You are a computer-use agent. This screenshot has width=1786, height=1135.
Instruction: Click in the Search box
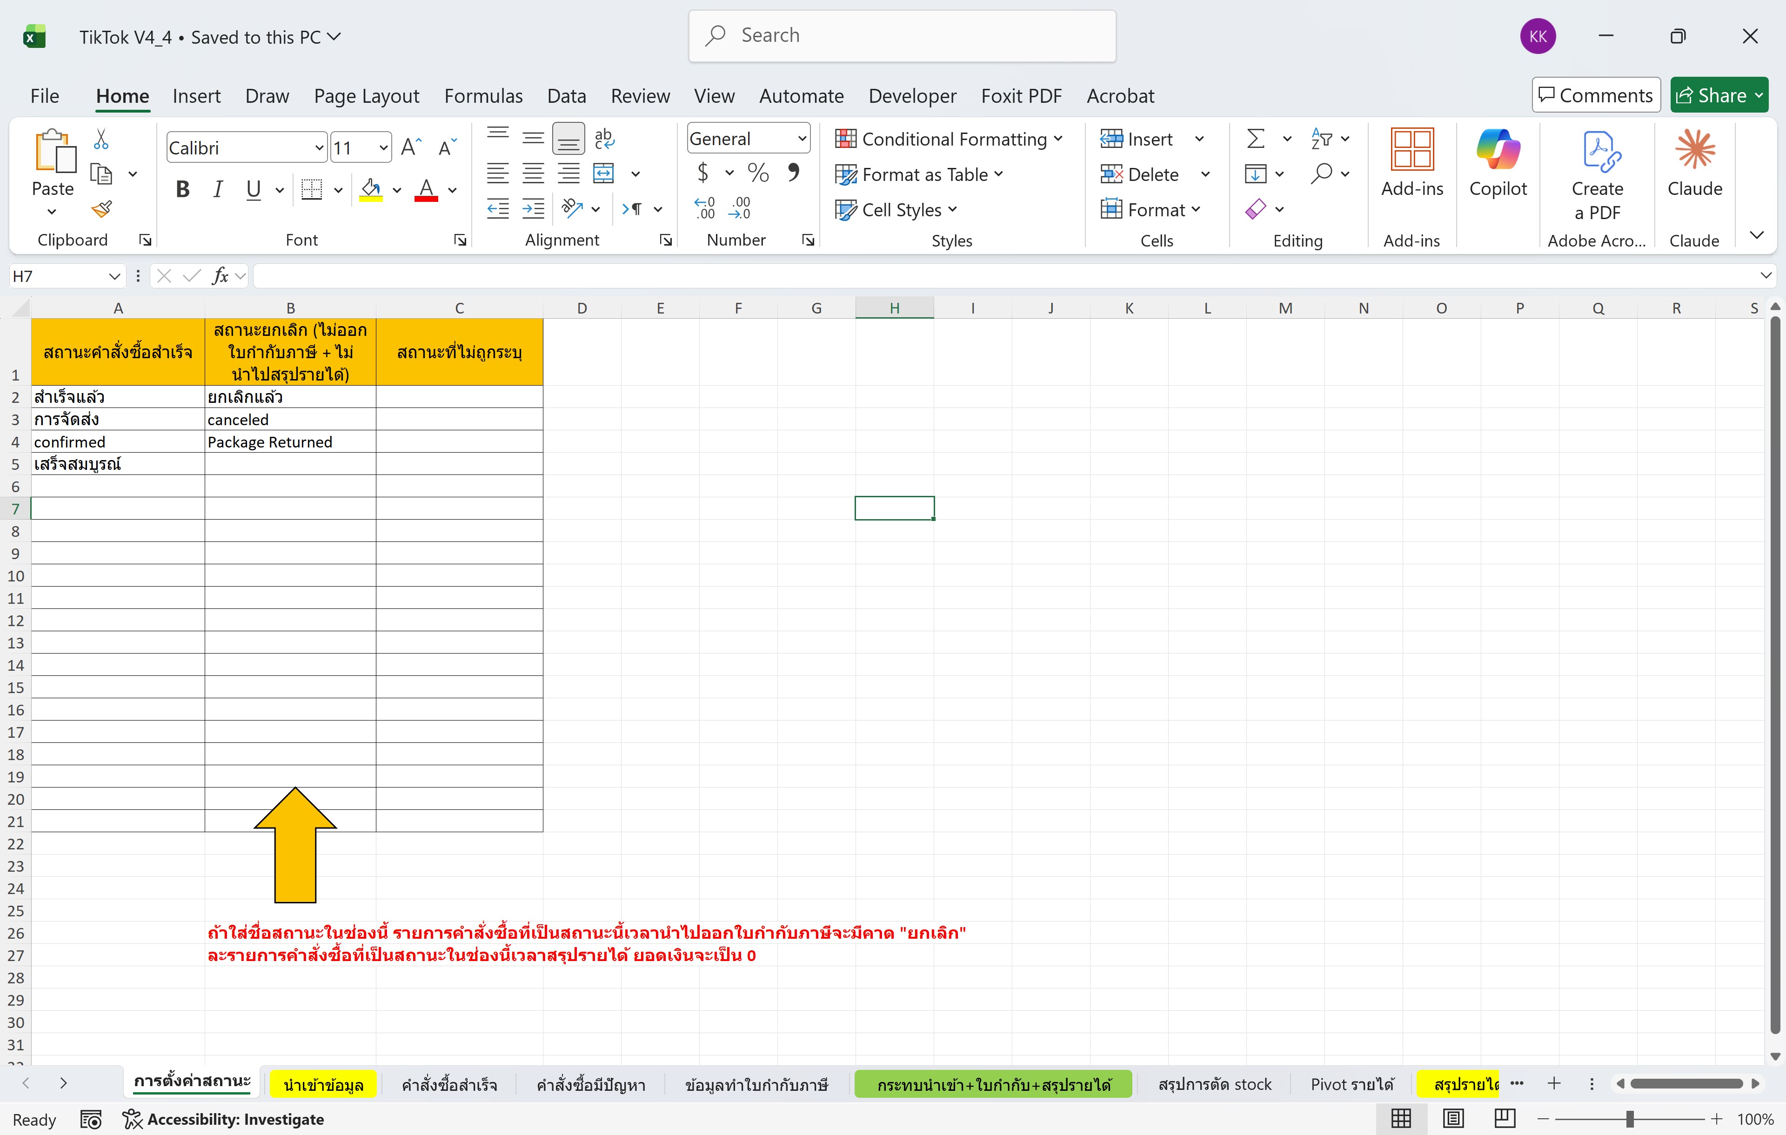pyautogui.click(x=901, y=36)
